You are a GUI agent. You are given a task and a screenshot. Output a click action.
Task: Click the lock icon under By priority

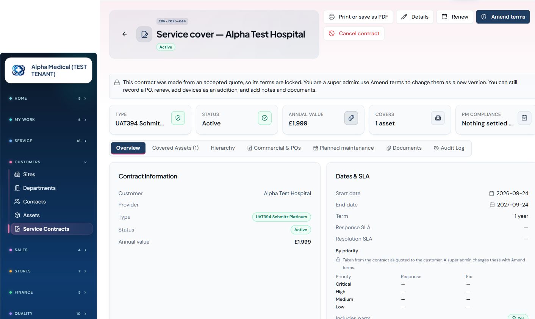tap(338, 260)
